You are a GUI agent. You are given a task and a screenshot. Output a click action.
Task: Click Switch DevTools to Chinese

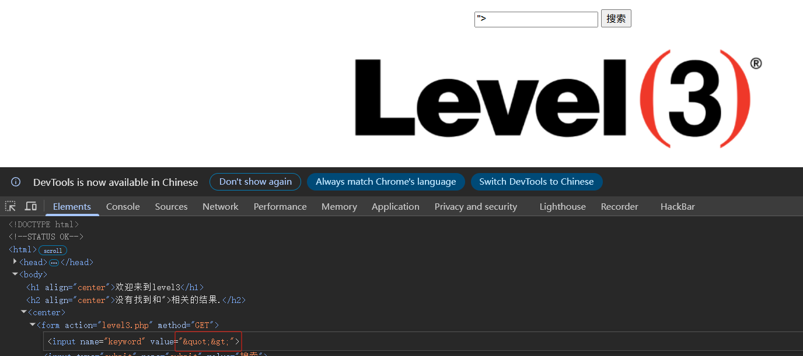tap(536, 182)
